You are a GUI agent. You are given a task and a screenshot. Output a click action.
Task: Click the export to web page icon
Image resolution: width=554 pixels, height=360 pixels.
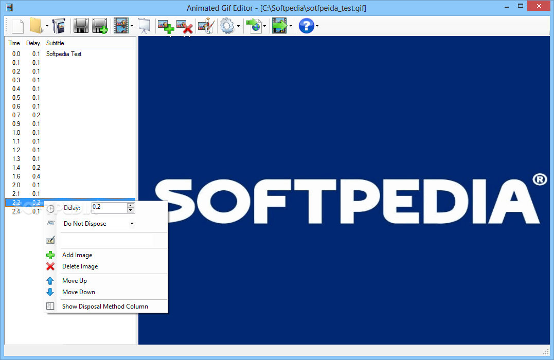254,26
